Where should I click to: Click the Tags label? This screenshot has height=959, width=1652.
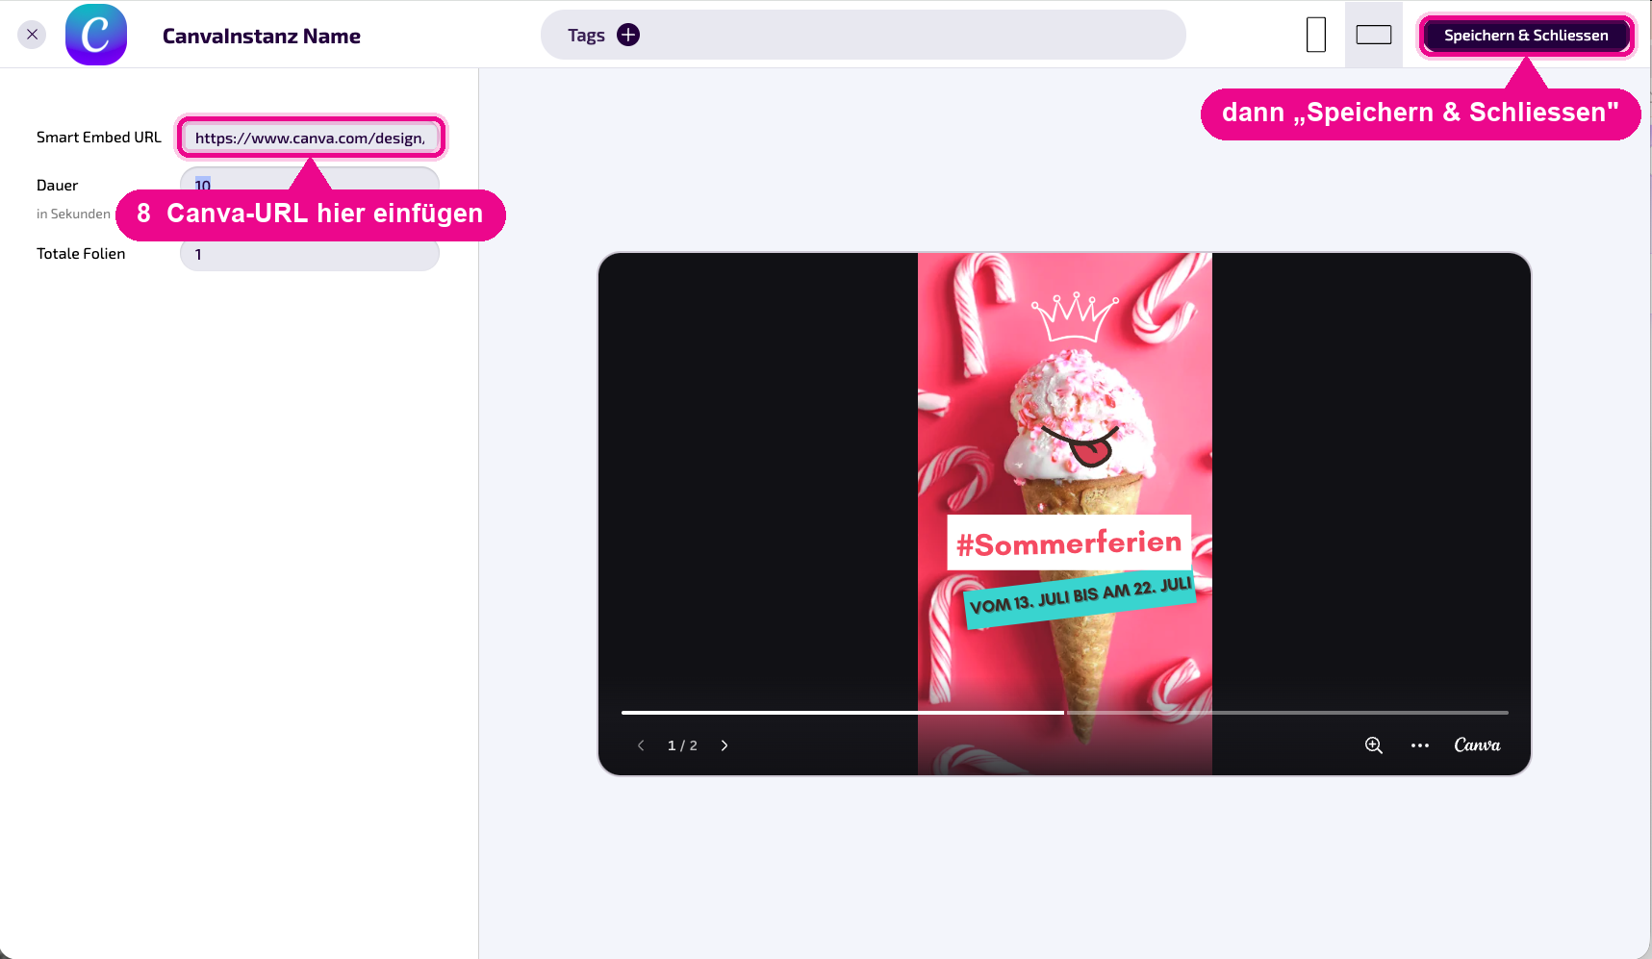586,36
